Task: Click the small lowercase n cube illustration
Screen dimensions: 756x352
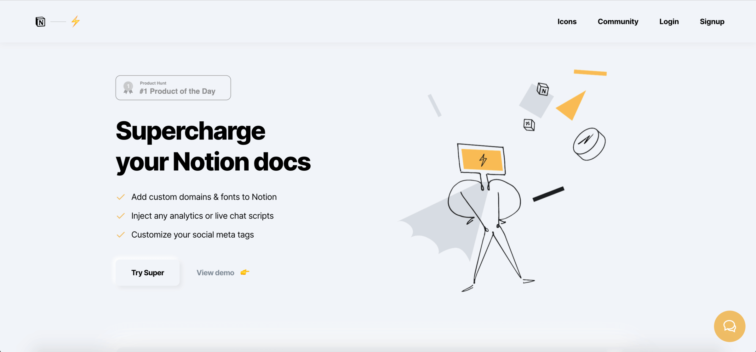Action: pos(529,124)
